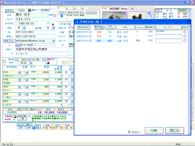Sort by キーワード column header
This screenshot has height=146, width=195.
(x=168, y=27)
